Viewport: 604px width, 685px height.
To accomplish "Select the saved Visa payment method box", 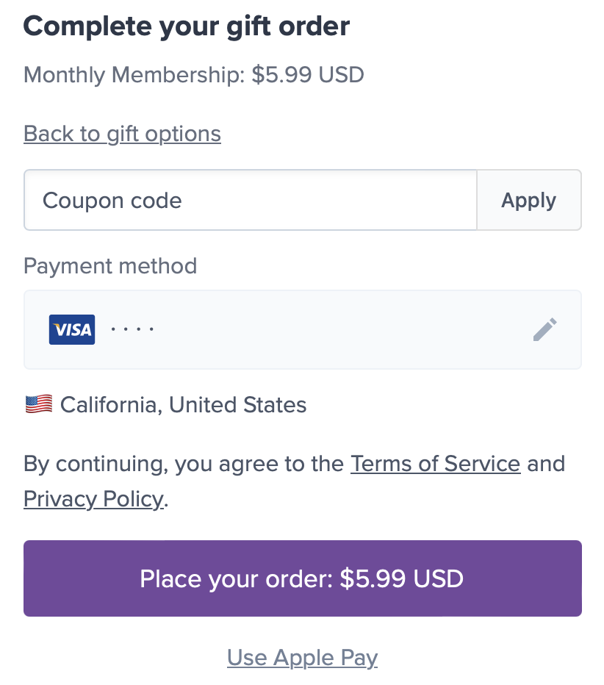I will (302, 330).
